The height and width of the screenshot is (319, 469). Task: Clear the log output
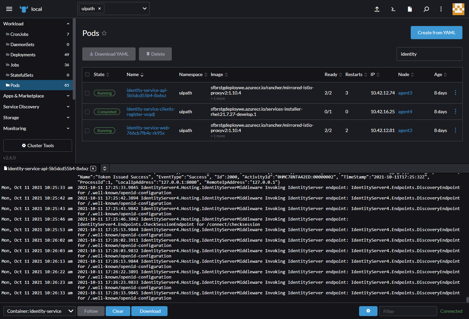(118, 311)
